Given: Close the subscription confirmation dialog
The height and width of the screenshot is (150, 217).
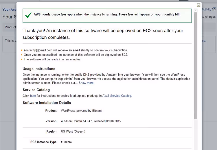Looking at the screenshot, I should [x=198, y=5].
